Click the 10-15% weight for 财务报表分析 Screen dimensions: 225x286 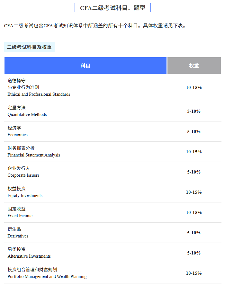click(x=194, y=152)
